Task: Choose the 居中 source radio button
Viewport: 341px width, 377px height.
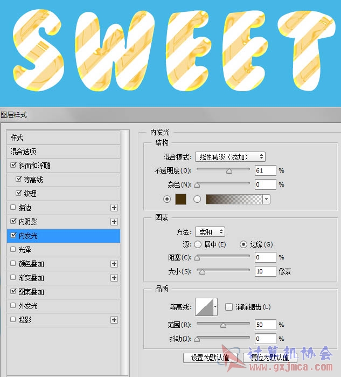Action: (198, 244)
